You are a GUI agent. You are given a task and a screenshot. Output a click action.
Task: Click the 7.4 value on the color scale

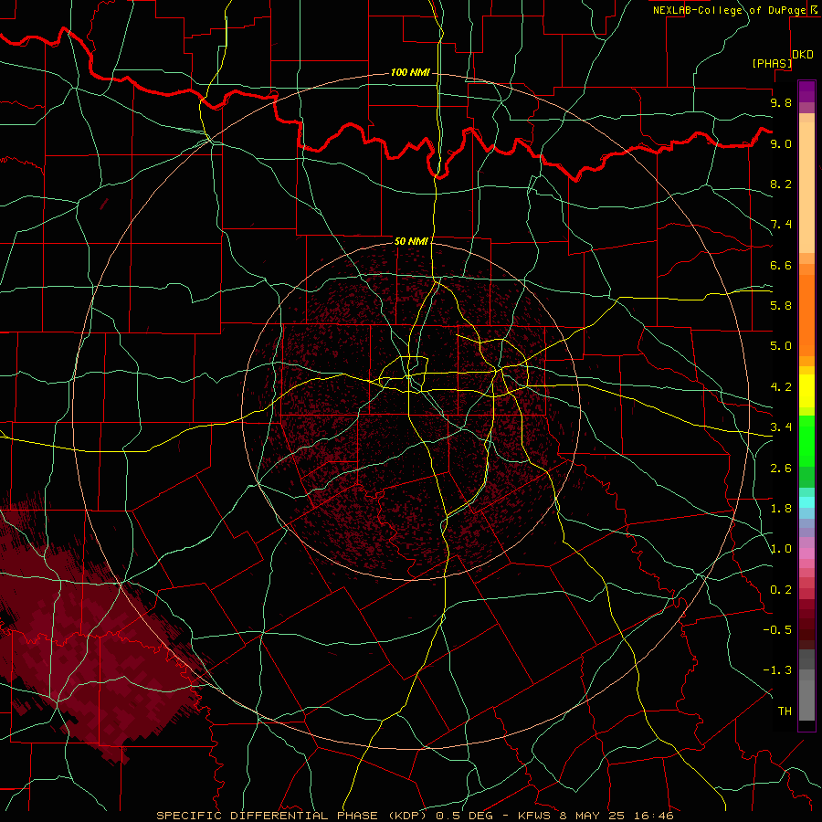[x=781, y=225]
